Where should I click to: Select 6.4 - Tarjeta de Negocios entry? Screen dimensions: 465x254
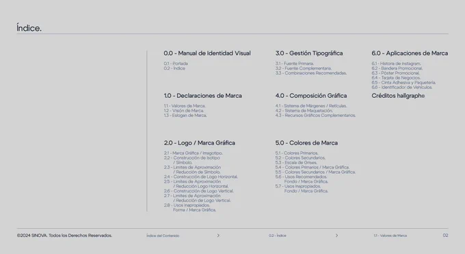396,77
